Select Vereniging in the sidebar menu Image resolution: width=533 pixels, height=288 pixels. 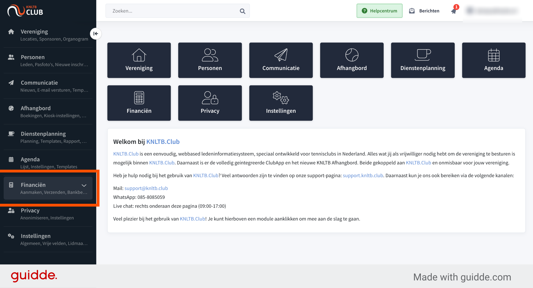pos(48,35)
